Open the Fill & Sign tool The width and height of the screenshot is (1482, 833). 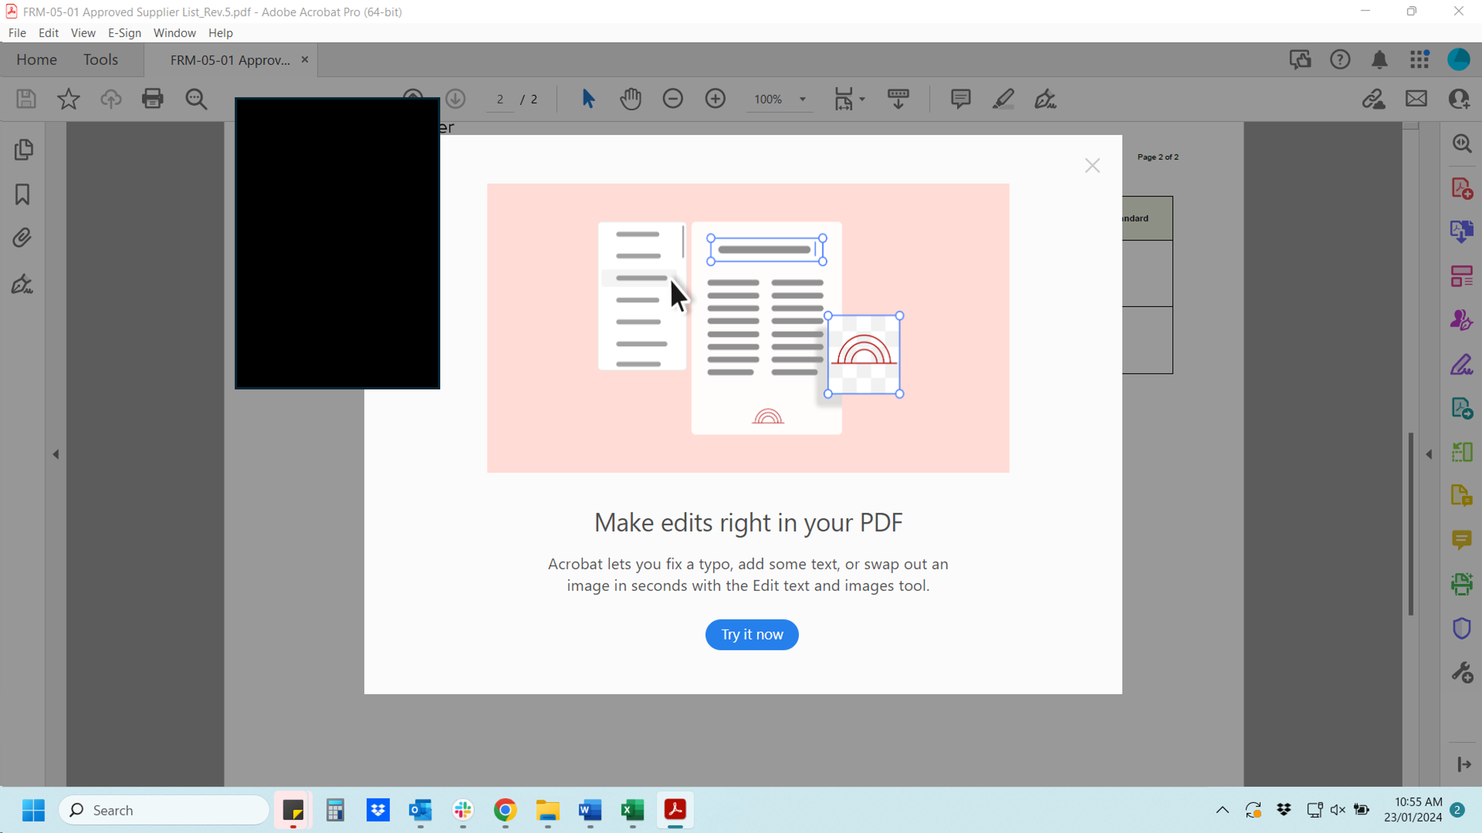tap(1461, 364)
